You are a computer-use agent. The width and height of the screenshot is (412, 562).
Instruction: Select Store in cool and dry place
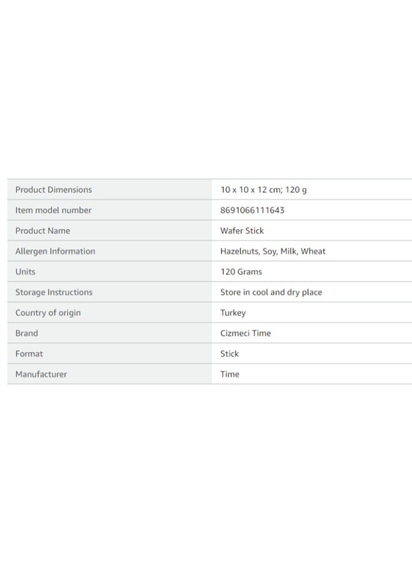[x=271, y=292]
